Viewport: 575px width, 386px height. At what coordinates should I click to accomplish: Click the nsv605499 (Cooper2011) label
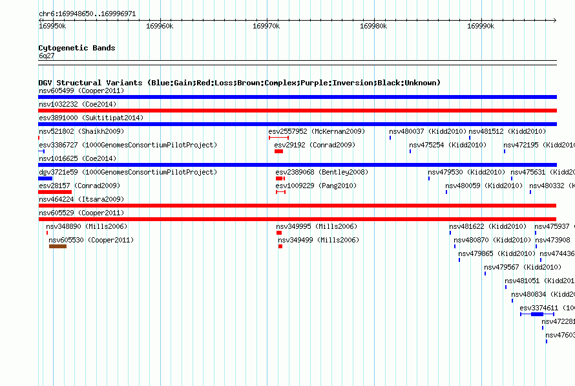click(81, 91)
